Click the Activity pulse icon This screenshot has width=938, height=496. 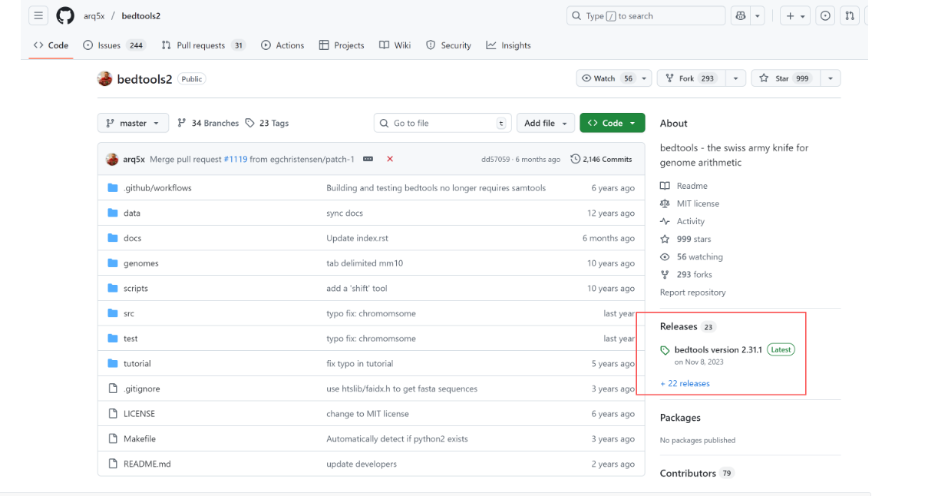coord(665,221)
